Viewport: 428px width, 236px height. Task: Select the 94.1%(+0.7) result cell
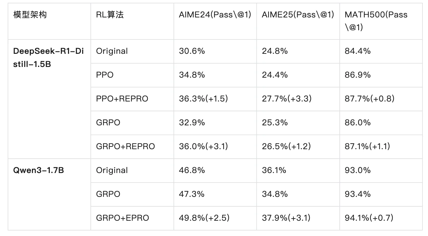point(369,218)
